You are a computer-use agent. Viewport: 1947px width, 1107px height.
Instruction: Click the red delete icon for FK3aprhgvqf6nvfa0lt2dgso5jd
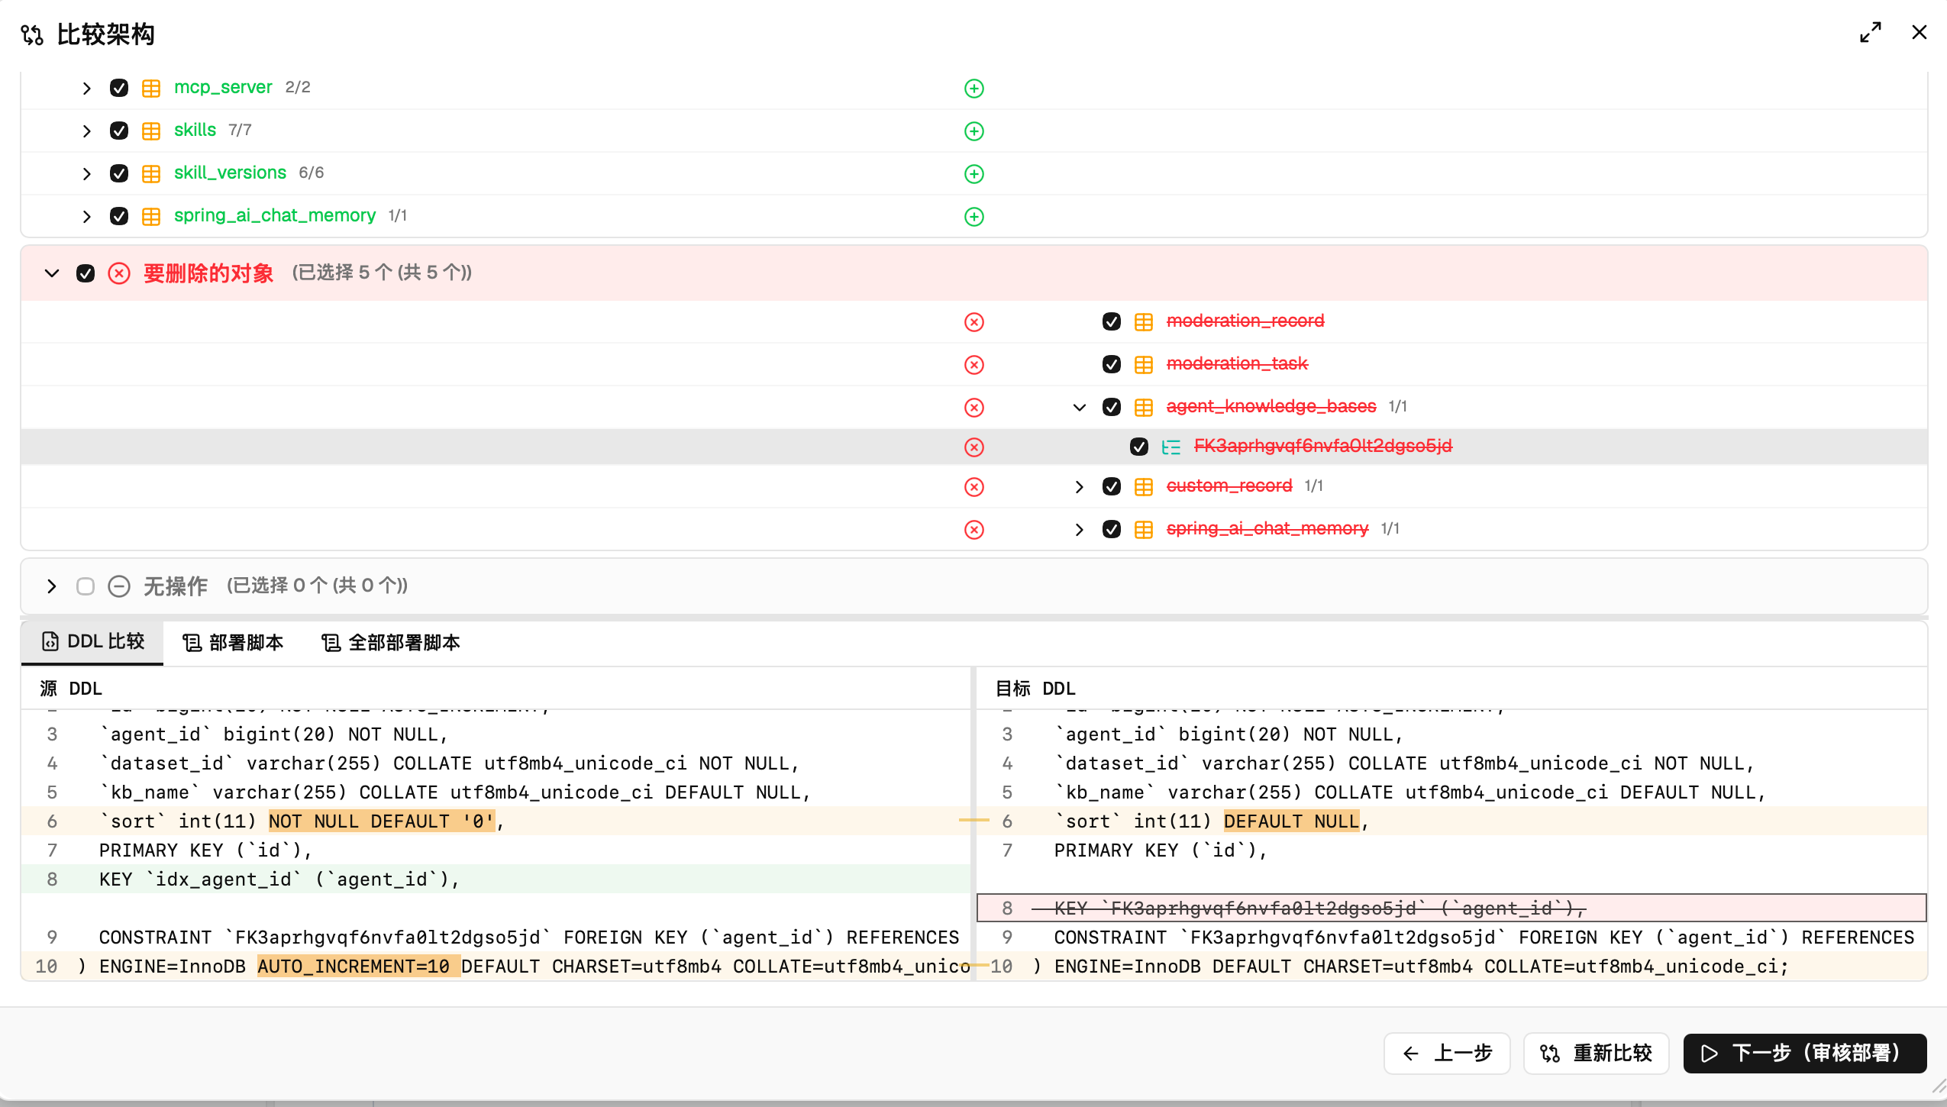click(x=973, y=447)
